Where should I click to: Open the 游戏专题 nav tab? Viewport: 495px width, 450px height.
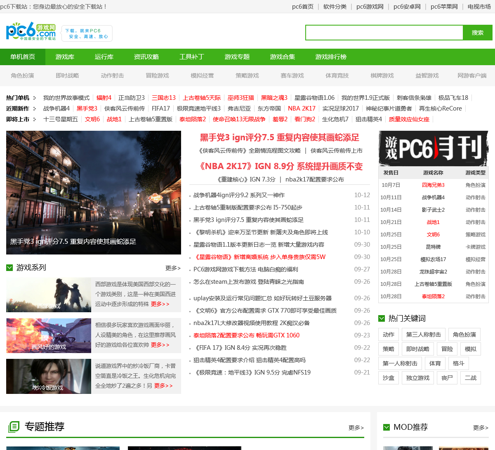(x=237, y=57)
